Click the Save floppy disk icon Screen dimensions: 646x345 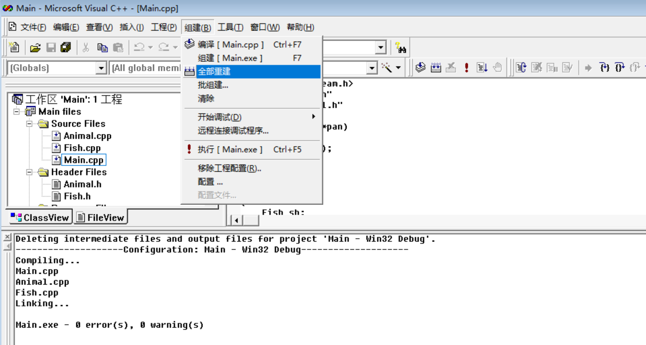(51, 47)
